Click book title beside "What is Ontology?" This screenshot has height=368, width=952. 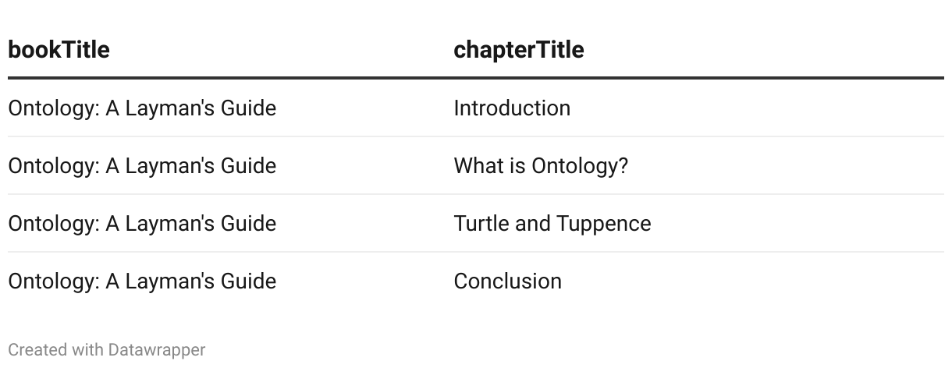(142, 165)
